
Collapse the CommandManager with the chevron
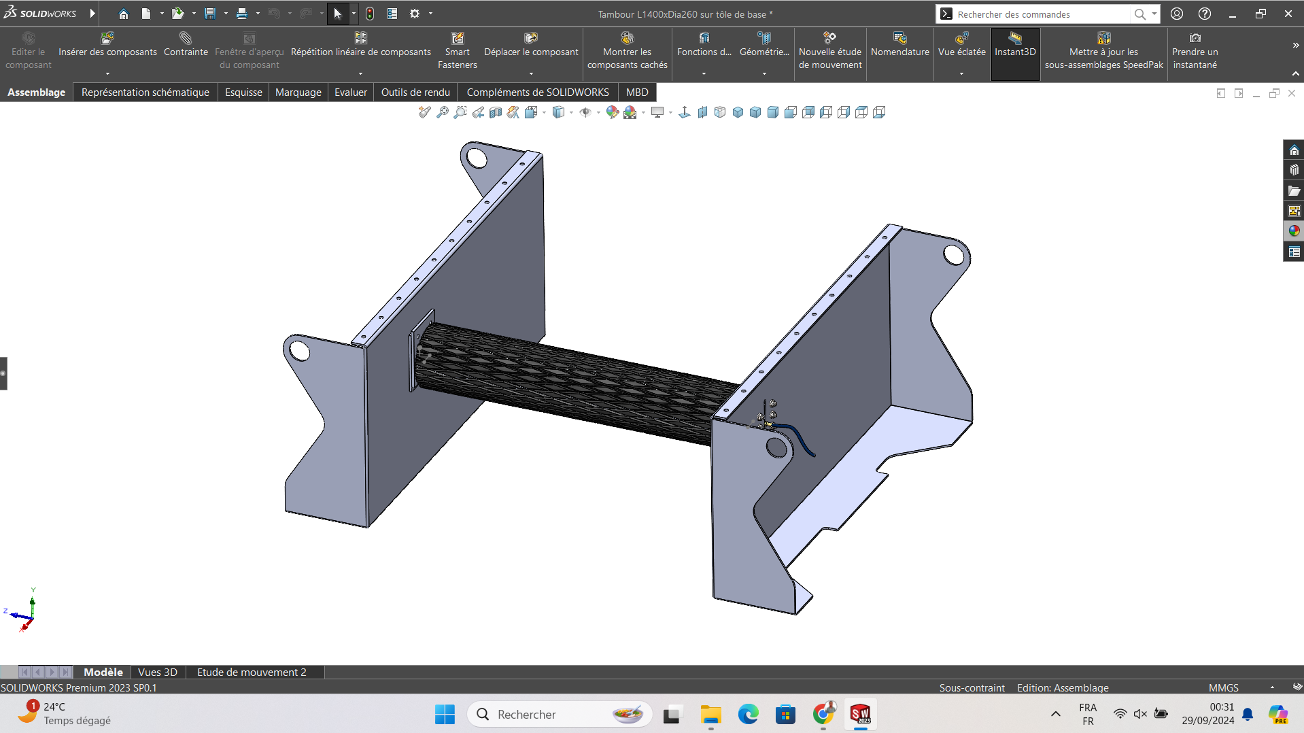click(x=1296, y=73)
